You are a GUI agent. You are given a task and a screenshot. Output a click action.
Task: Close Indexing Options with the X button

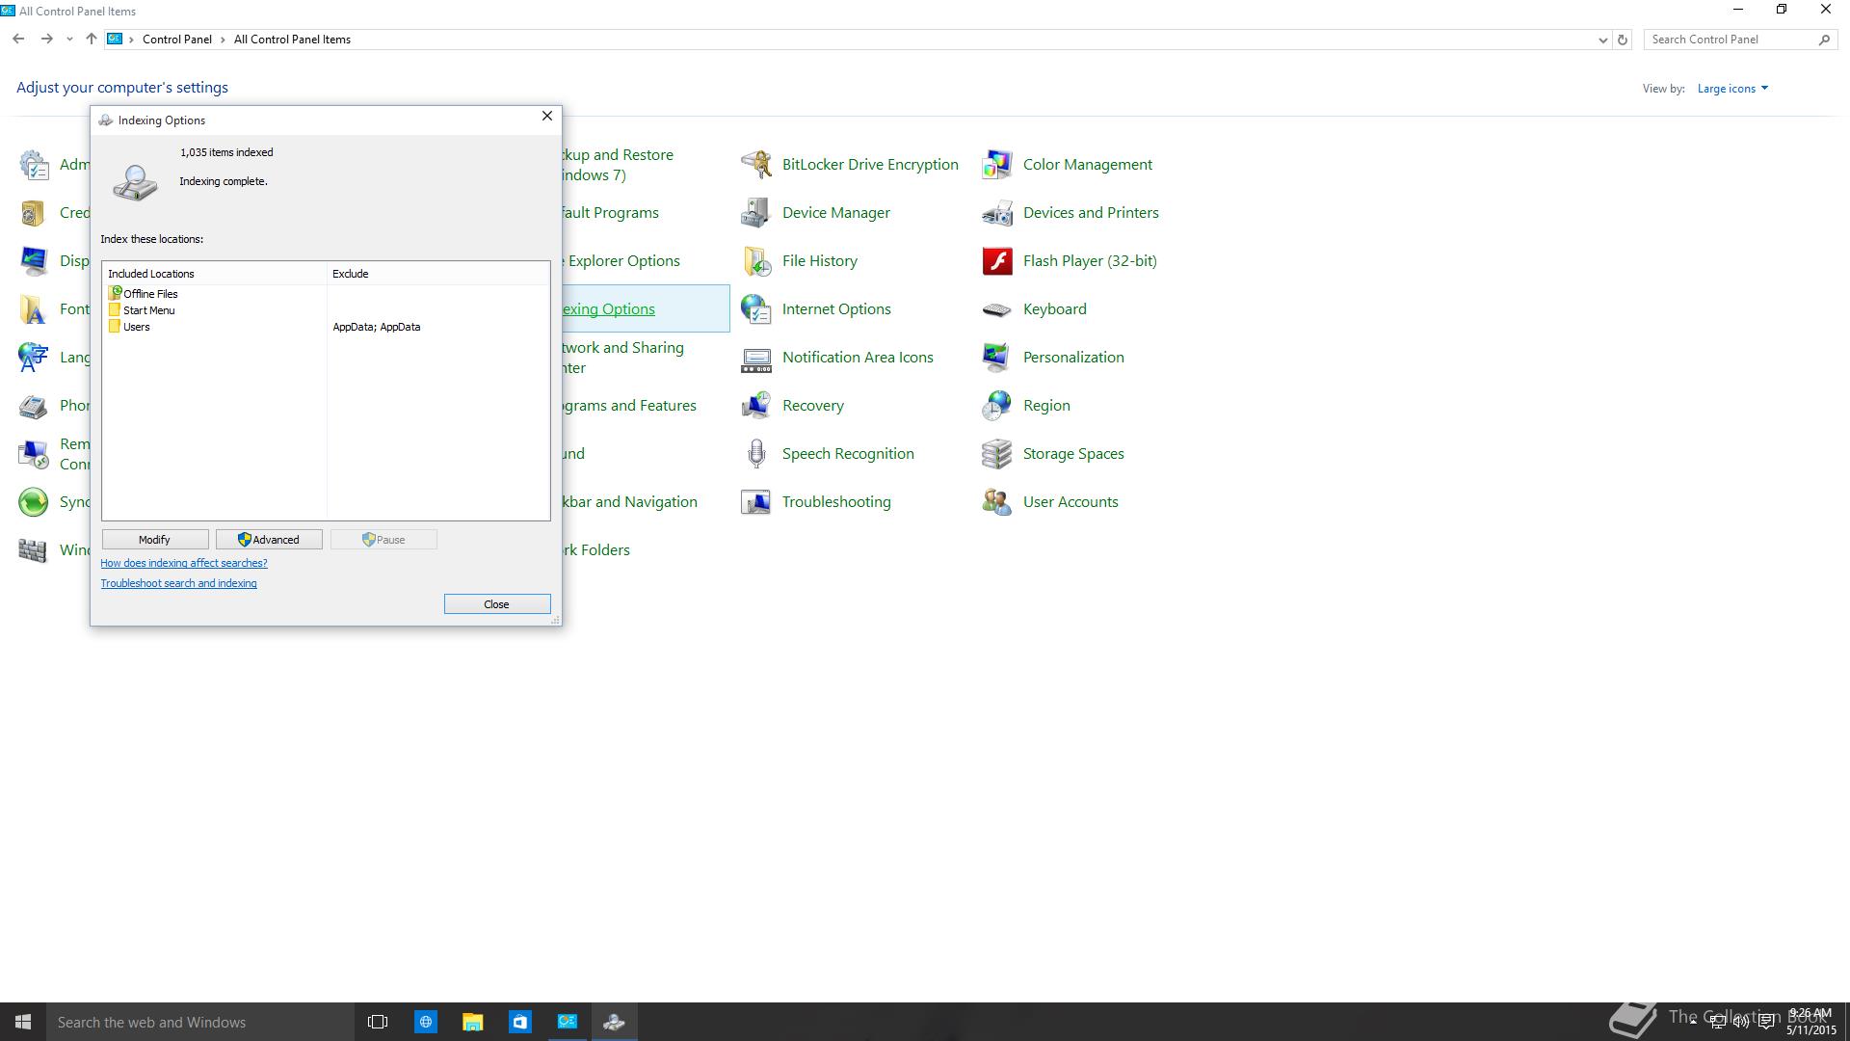pos(547,116)
